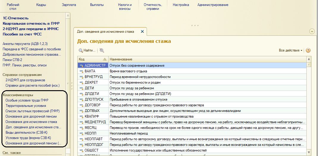
Task: Click the row icon next to КВАЛИФ
Action: tap(82, 116)
